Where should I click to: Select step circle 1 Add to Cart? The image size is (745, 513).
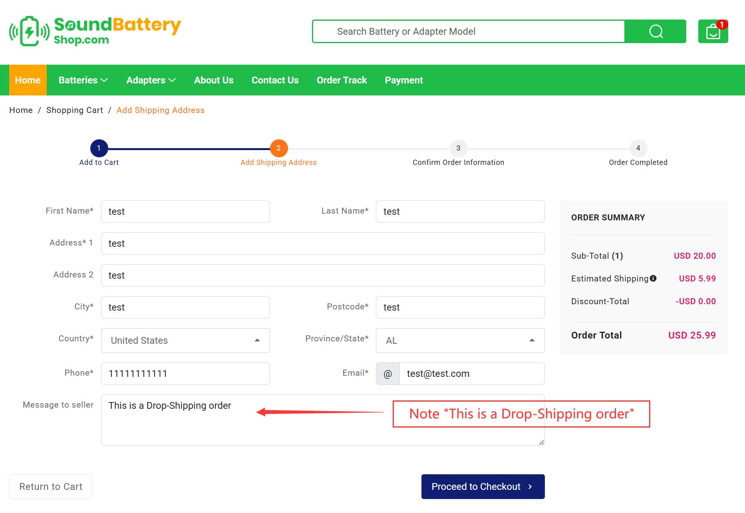click(x=99, y=148)
